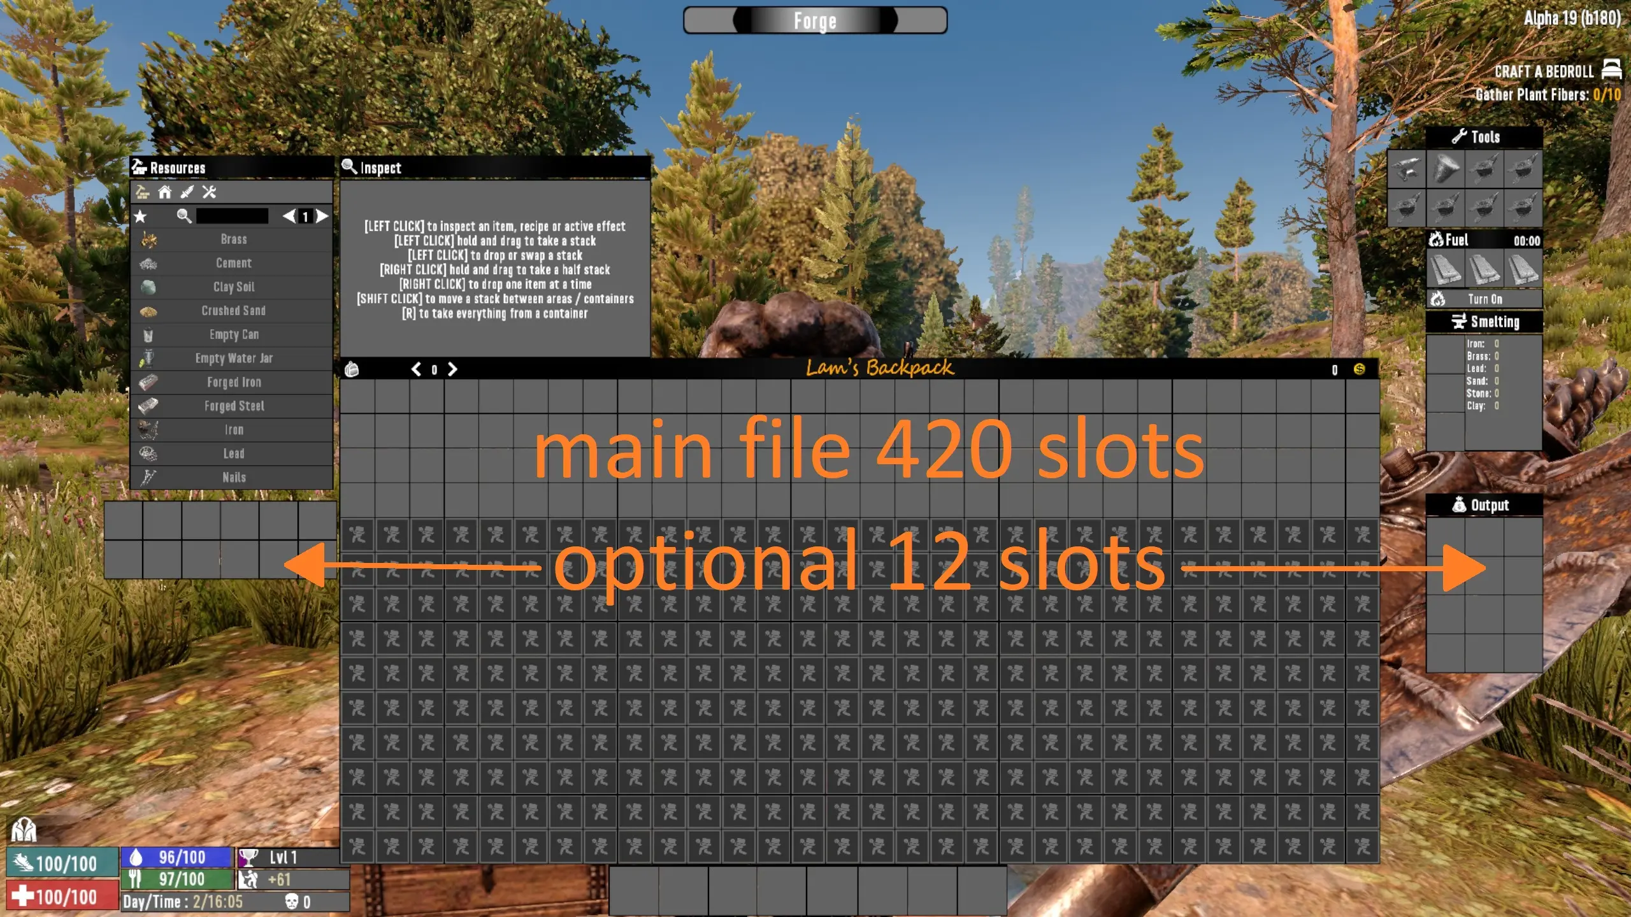Select the wrench-and-screwdriver tools category filter
Image resolution: width=1631 pixels, height=917 pixels.
(209, 192)
